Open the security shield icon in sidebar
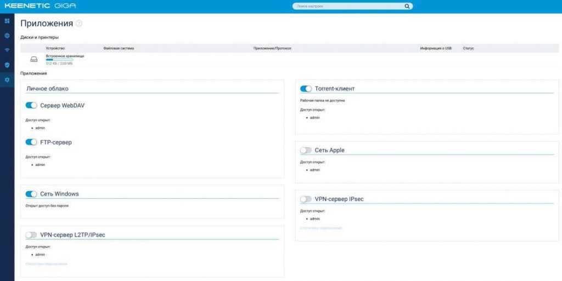This screenshot has height=281, width=562. (7, 65)
